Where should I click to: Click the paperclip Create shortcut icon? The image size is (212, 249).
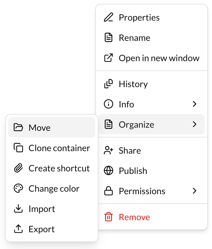pyautogui.click(x=18, y=168)
